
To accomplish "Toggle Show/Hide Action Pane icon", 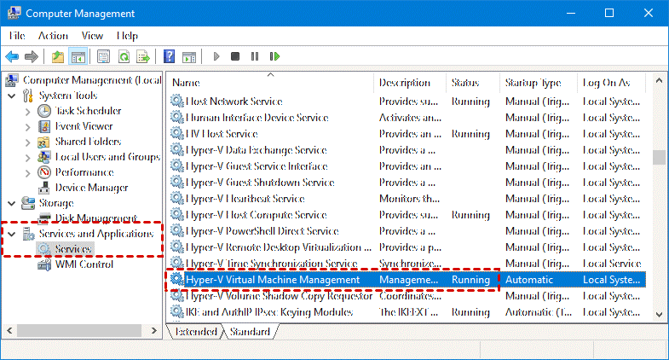I will tap(189, 56).
